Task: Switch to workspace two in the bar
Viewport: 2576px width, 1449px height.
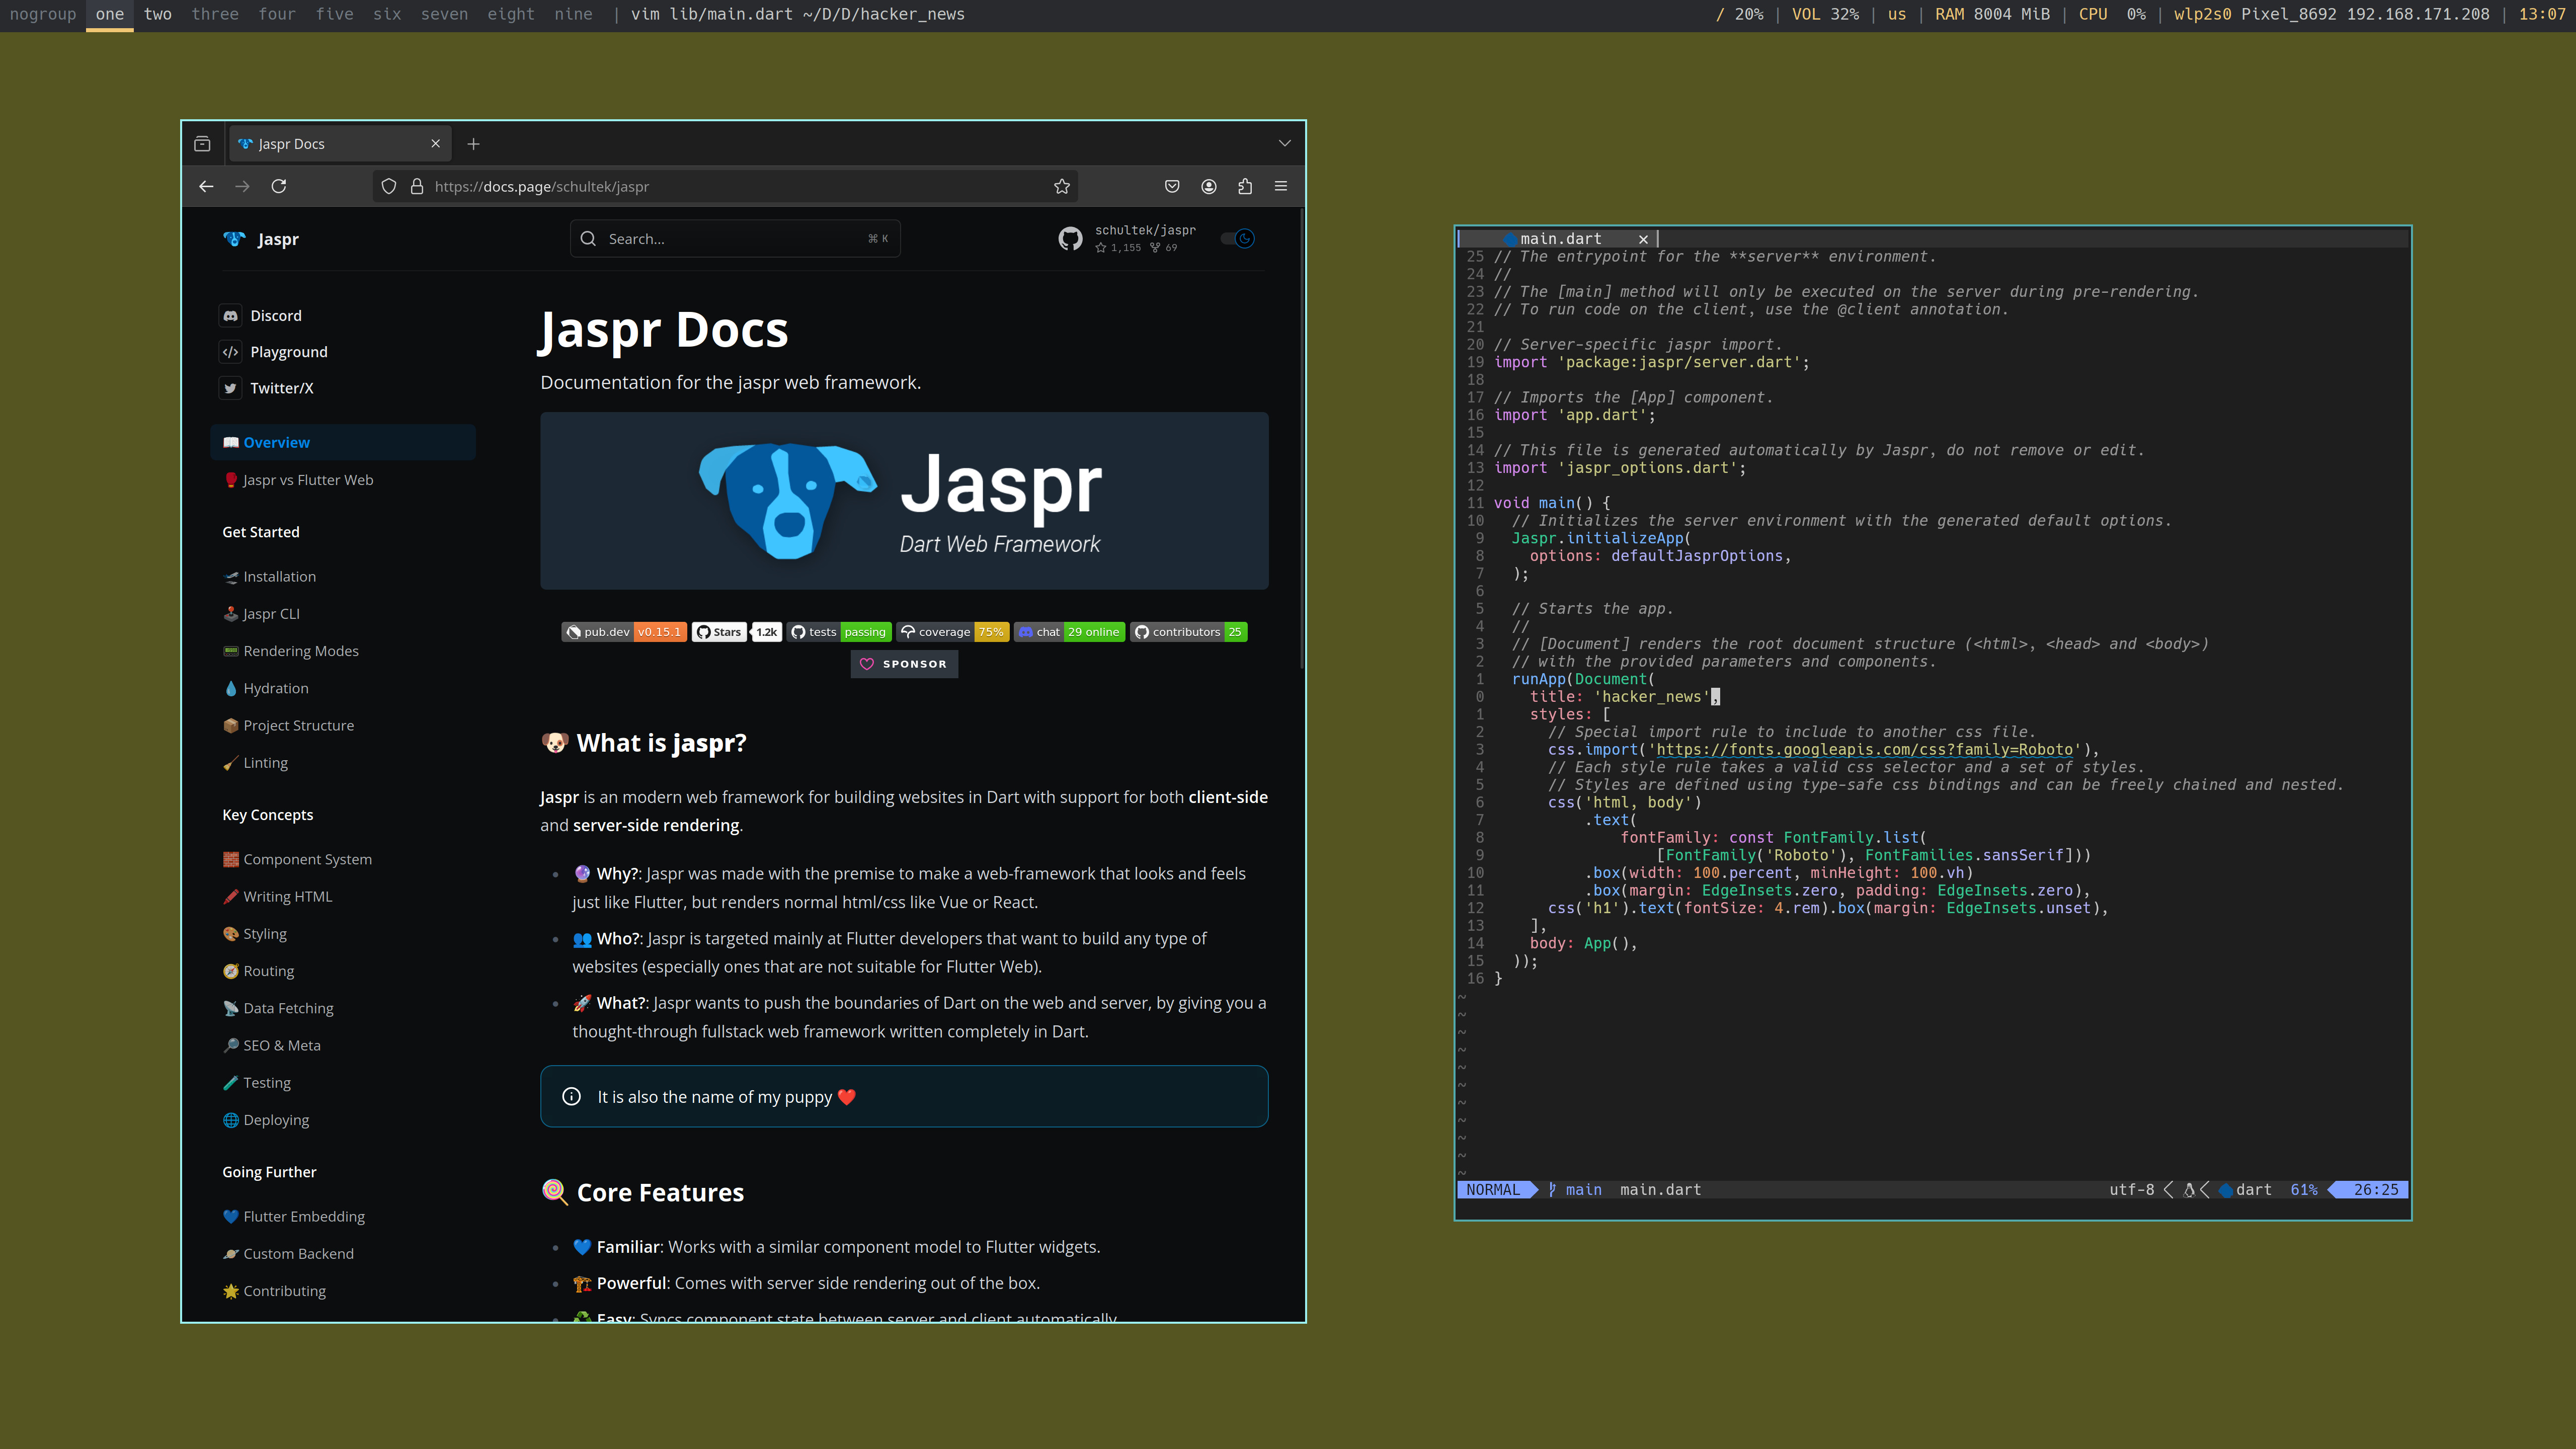Action: pos(158,14)
